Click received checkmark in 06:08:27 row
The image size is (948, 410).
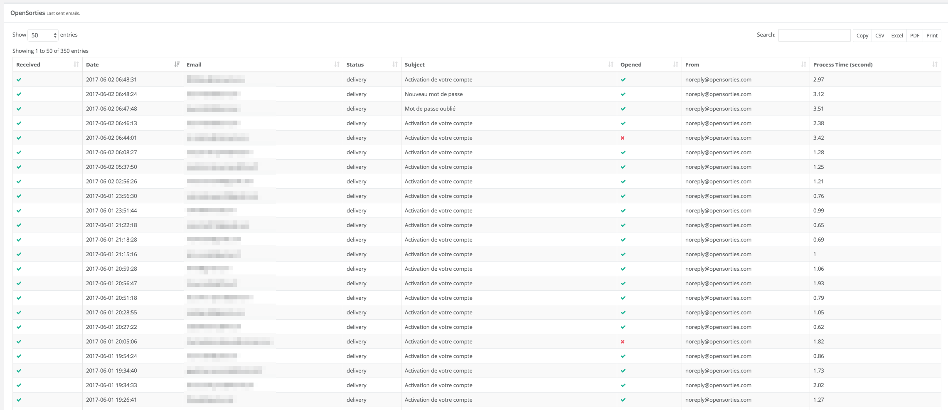pyautogui.click(x=19, y=152)
